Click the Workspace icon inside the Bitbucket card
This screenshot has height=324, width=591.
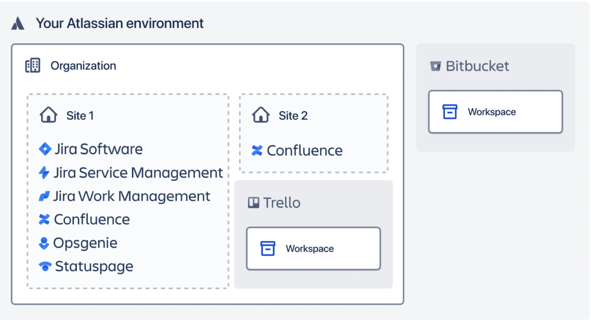450,111
